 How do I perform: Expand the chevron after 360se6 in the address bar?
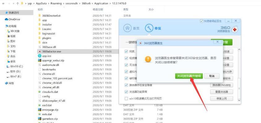coord(92,3)
